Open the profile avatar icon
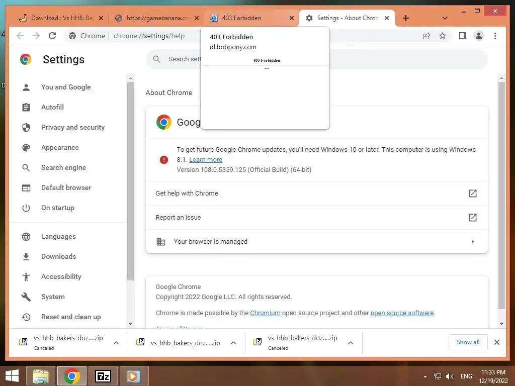The height and width of the screenshot is (386, 515). click(479, 36)
